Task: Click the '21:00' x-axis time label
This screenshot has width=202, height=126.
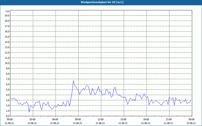Action: pos(168,119)
